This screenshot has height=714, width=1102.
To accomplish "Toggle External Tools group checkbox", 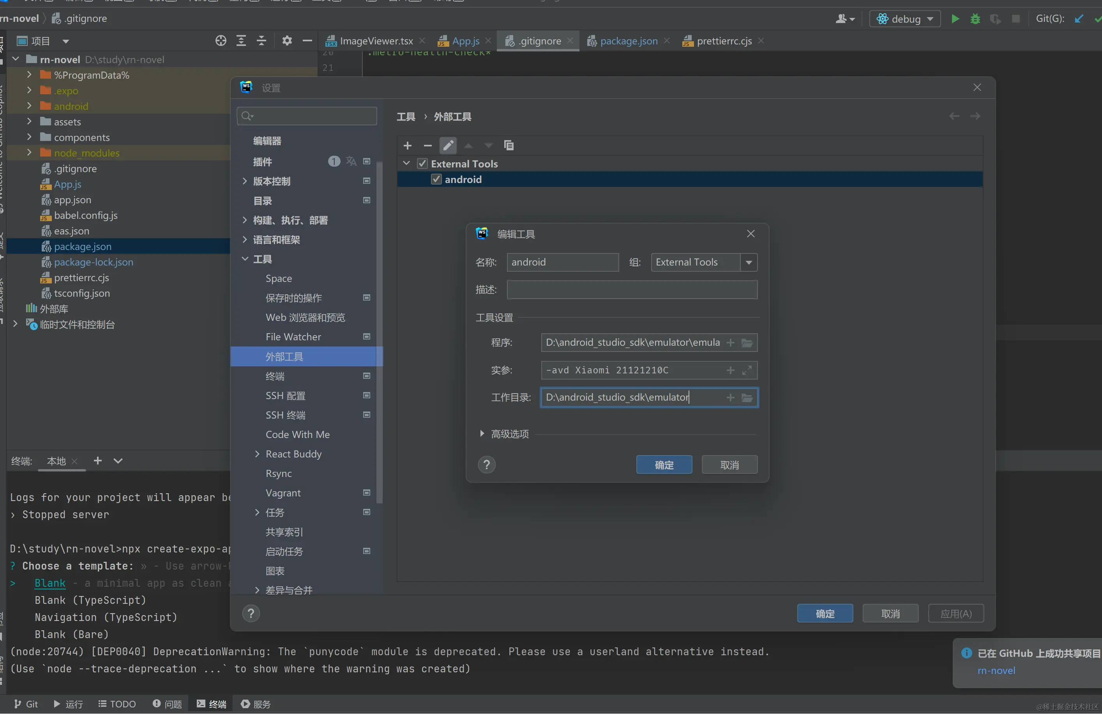I will tap(422, 164).
